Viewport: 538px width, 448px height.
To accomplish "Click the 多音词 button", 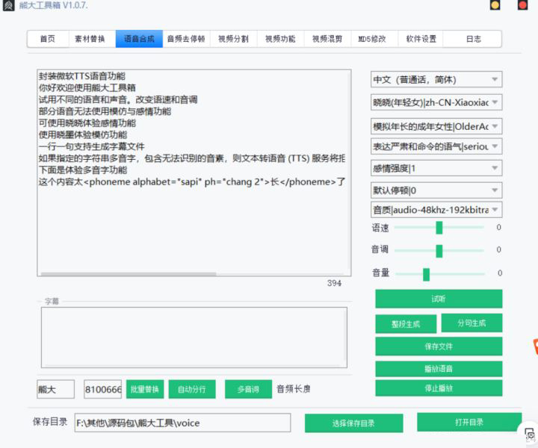I will click(x=248, y=389).
